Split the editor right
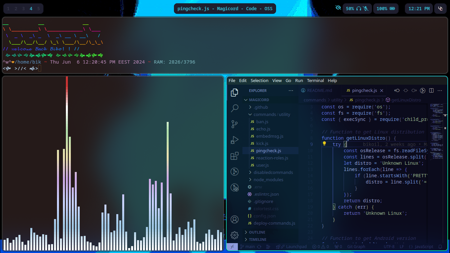450x253 pixels. (x=431, y=91)
